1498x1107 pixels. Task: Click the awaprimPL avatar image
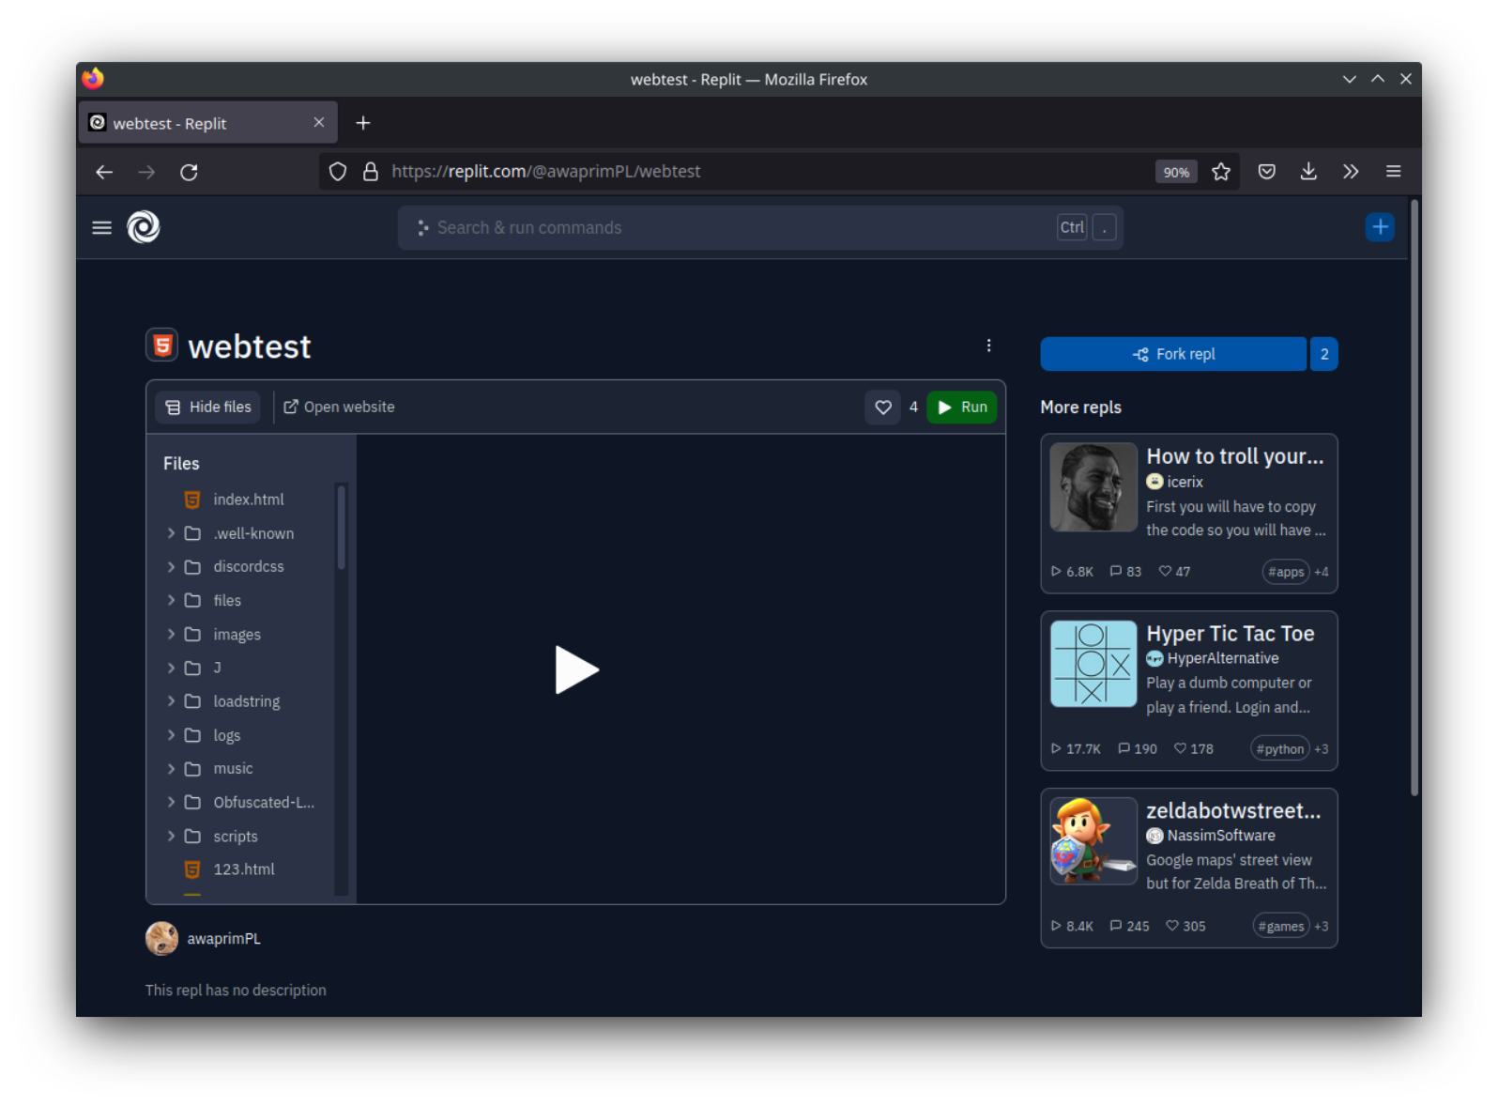click(x=162, y=938)
